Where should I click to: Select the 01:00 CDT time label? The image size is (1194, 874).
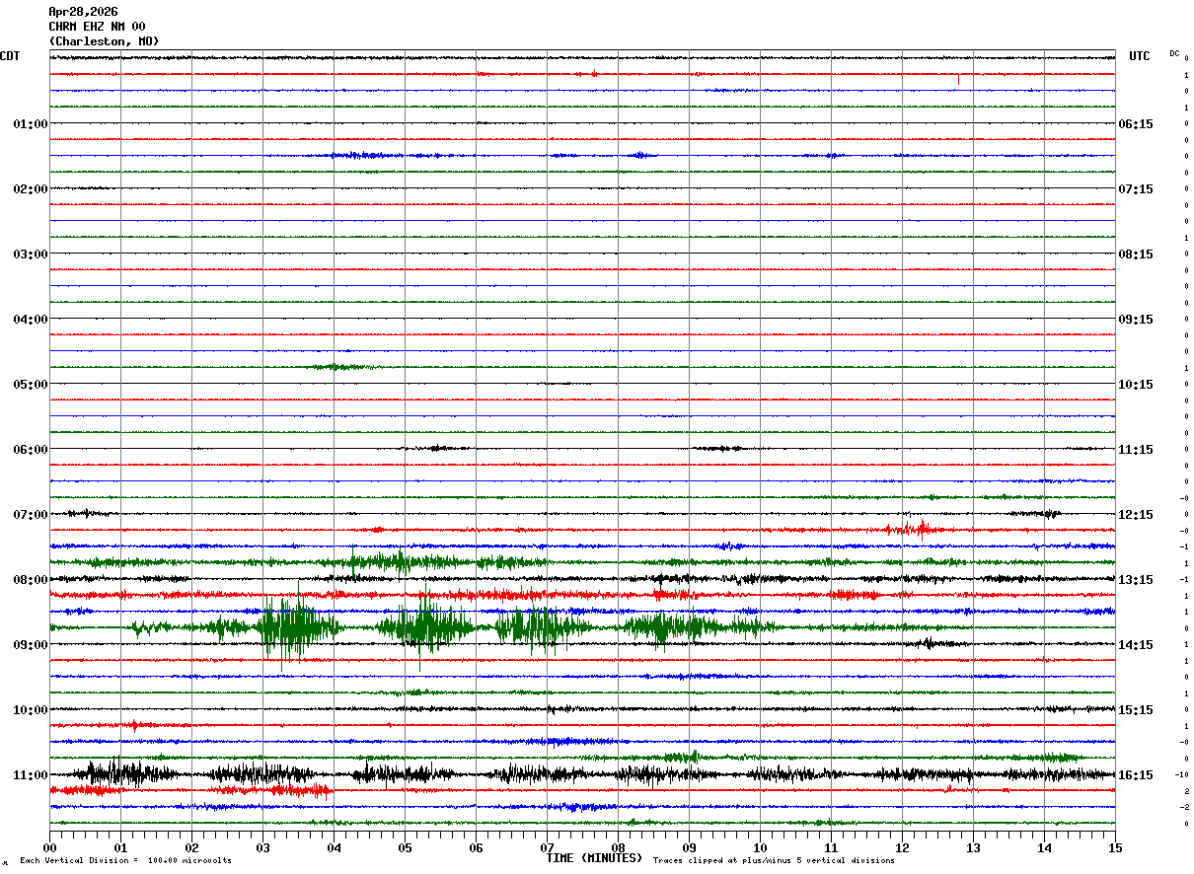[31, 124]
